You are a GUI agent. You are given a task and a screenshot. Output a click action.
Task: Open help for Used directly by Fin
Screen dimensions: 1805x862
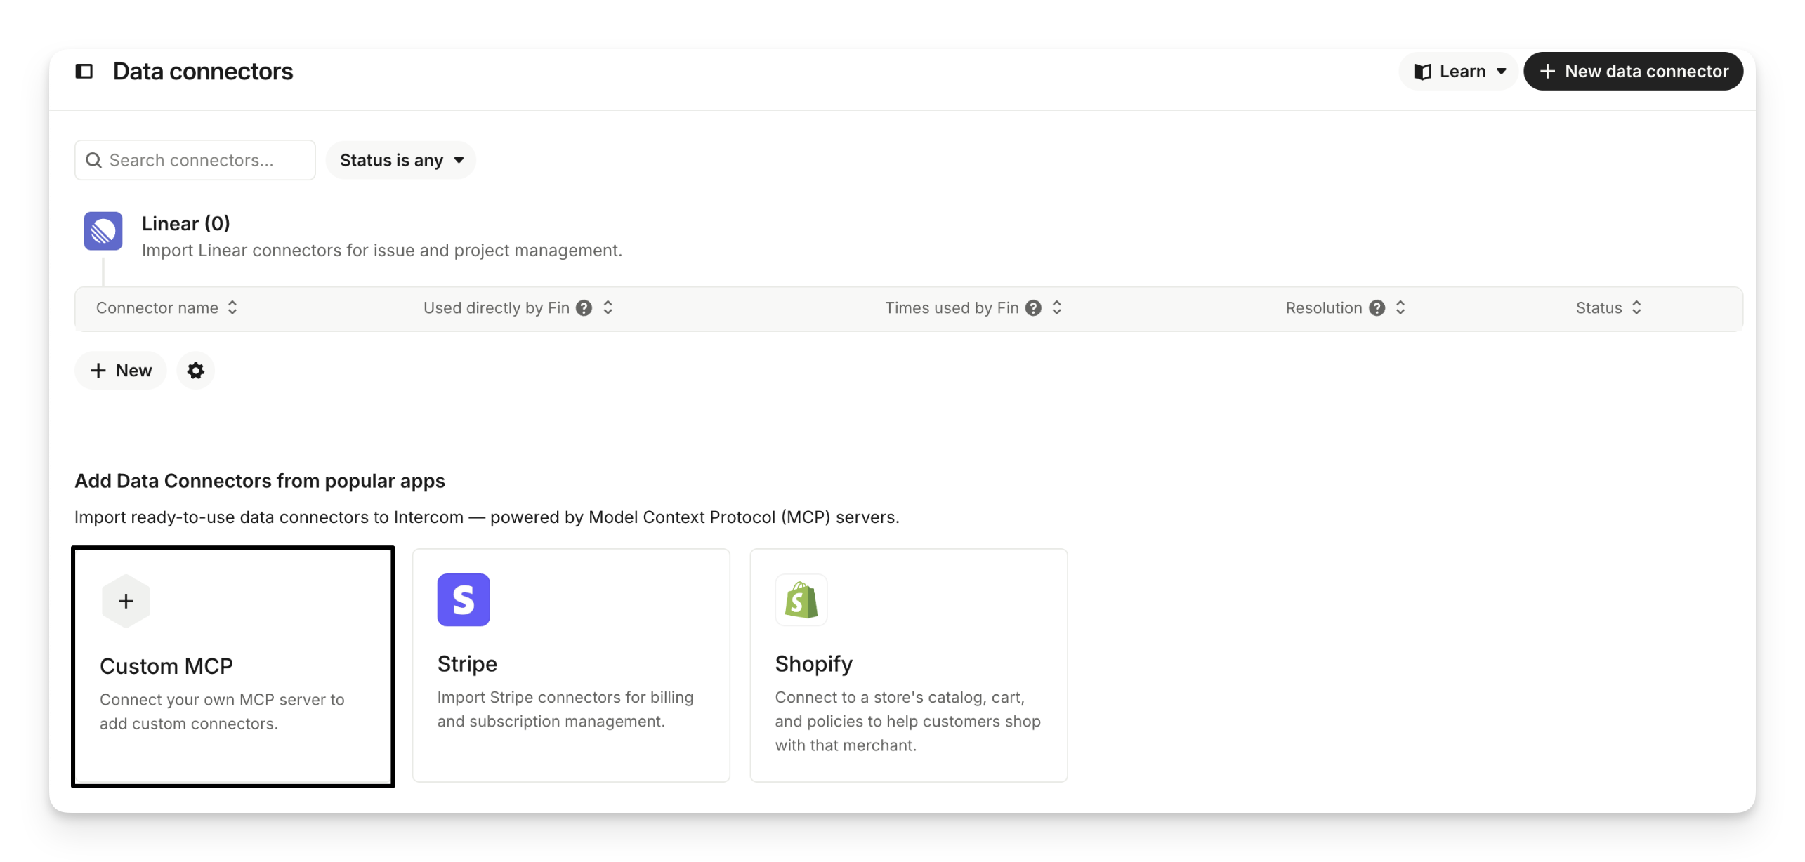[584, 308]
